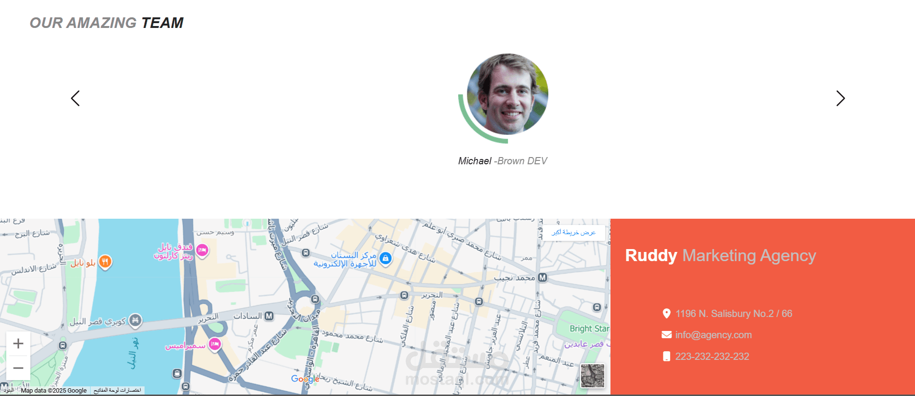Advance to next team member slide
This screenshot has height=396, width=915.
[x=840, y=98]
